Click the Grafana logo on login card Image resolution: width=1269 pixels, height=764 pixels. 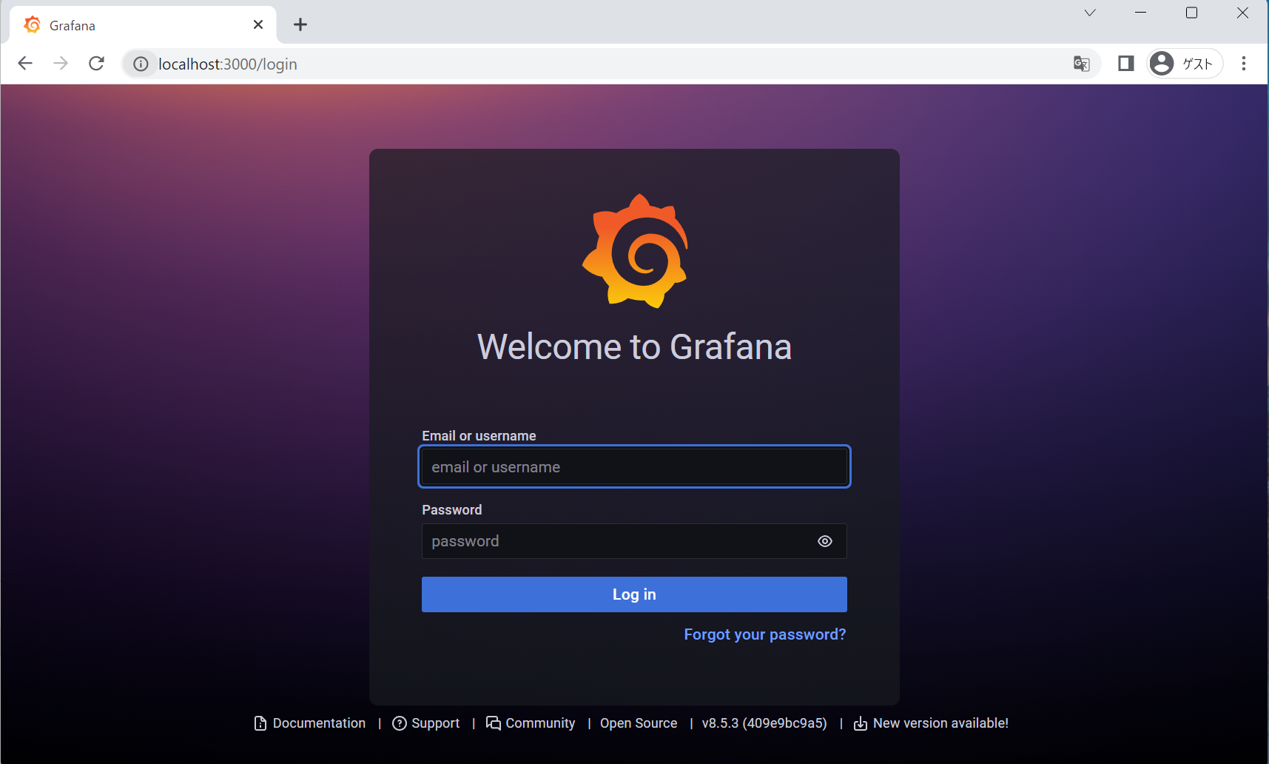635,251
